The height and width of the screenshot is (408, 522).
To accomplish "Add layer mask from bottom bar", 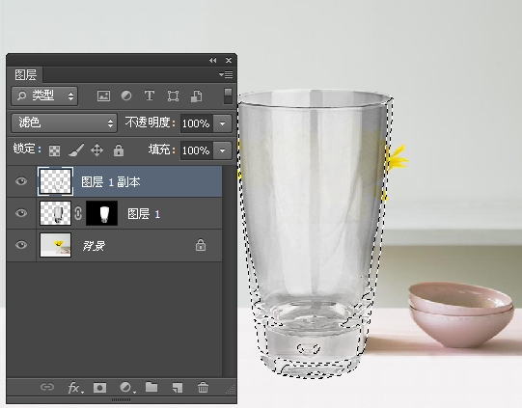I will (99, 388).
